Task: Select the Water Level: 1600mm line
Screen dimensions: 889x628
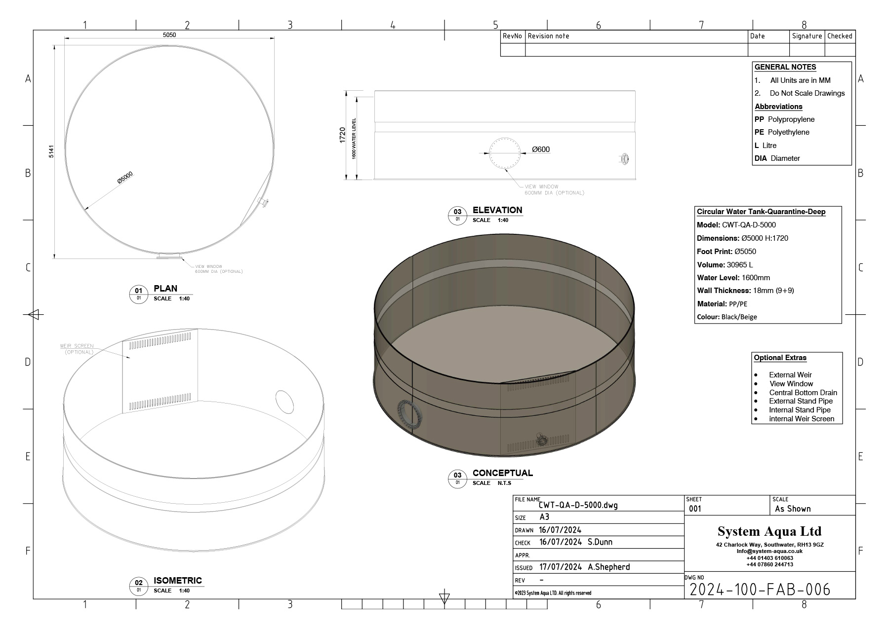Action: pos(733,278)
